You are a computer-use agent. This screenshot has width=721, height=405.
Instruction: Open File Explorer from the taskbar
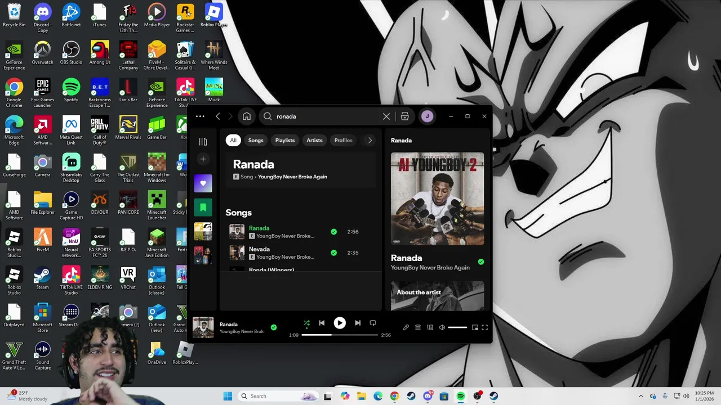coord(361,396)
